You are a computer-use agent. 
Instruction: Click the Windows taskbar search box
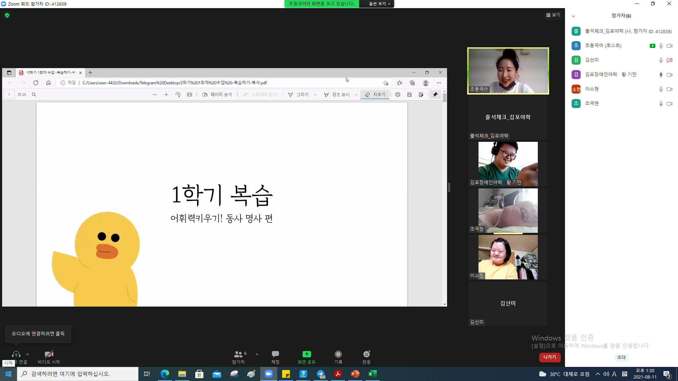pos(78,374)
